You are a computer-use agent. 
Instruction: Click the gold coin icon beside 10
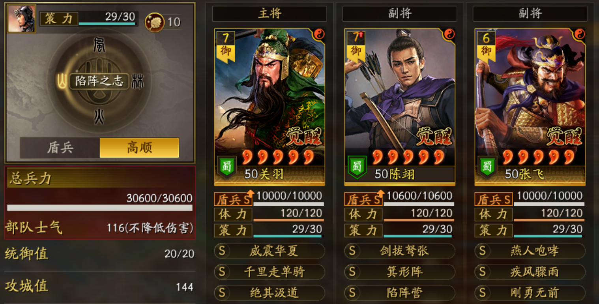[155, 22]
